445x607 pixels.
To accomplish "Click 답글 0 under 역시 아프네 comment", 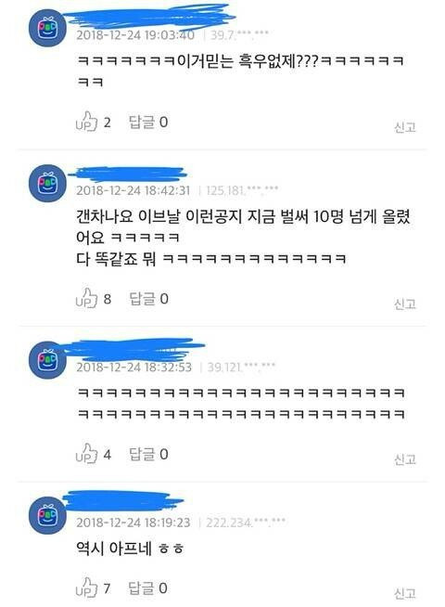I will (x=148, y=588).
